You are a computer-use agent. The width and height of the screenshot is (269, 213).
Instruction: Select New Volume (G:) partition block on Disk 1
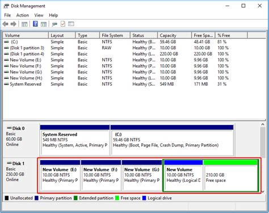pyautogui.click(x=142, y=175)
